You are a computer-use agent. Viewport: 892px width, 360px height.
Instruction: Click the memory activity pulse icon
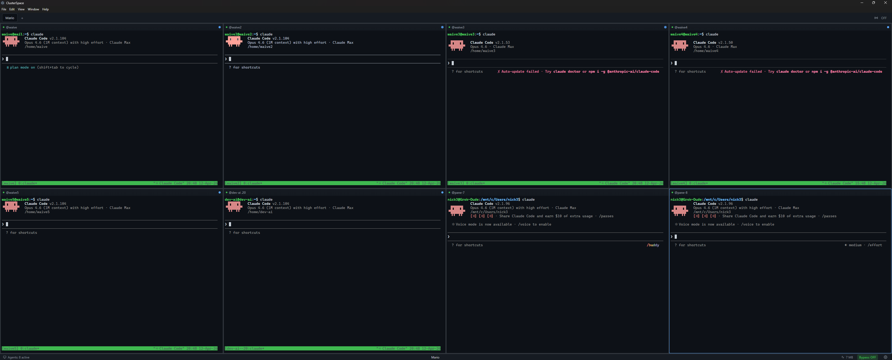pyautogui.click(x=842, y=357)
